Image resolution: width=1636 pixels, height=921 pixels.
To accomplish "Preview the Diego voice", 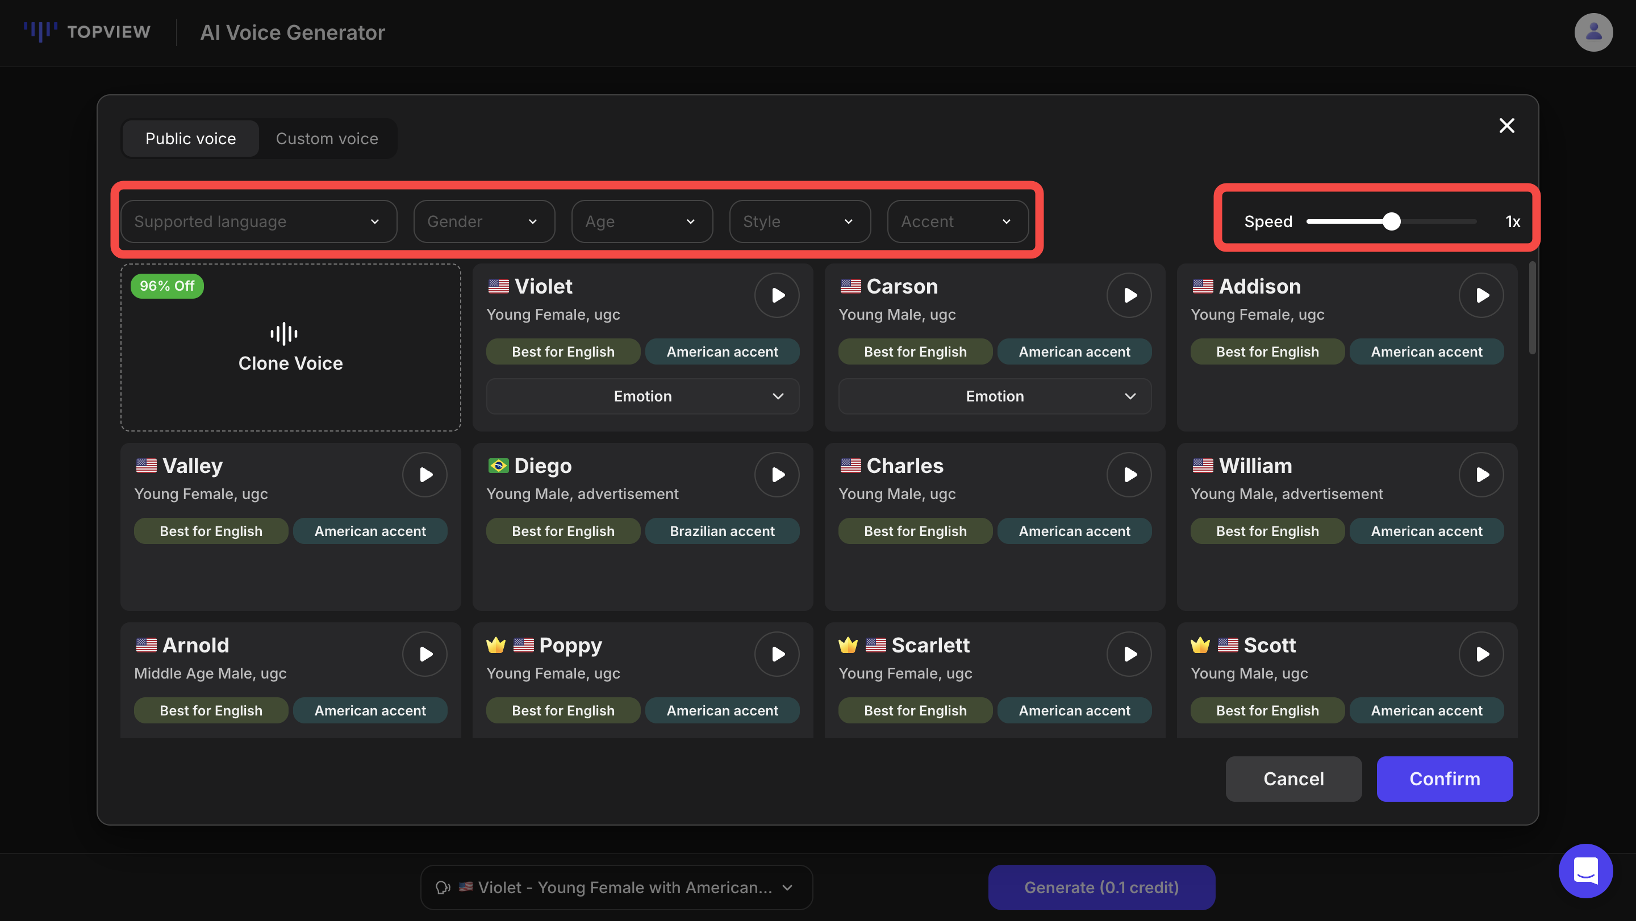I will click(x=777, y=475).
